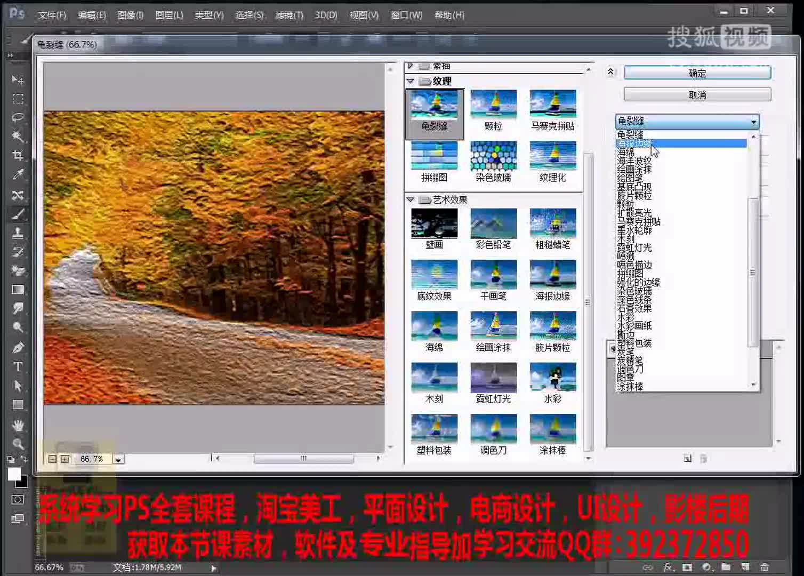Viewport: 804px width, 576px height.
Task: Open the 编辑(E) menu
Action: (92, 15)
